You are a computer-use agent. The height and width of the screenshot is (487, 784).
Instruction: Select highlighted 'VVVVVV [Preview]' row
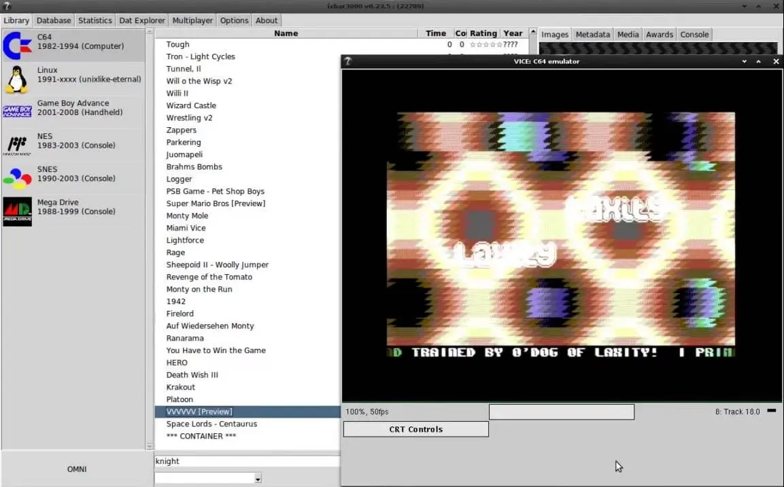point(248,412)
